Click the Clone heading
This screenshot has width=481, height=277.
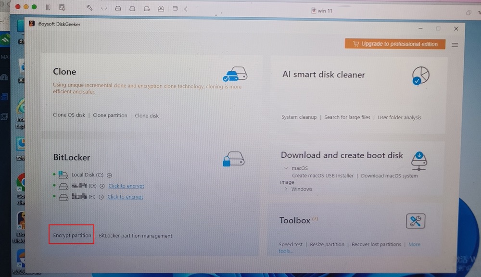tap(64, 72)
